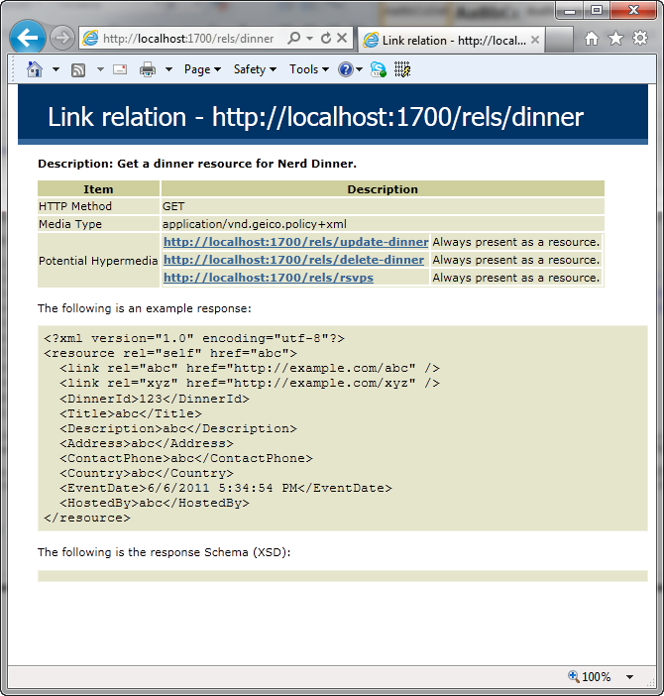Click the blue Help question mark icon
The width and height of the screenshot is (664, 696).
(346, 69)
